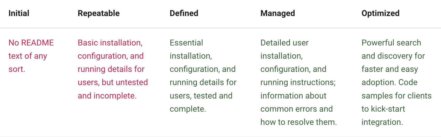441x137 pixels.
Task: Click 'running instructions;' in Managed column
Action: (298, 82)
